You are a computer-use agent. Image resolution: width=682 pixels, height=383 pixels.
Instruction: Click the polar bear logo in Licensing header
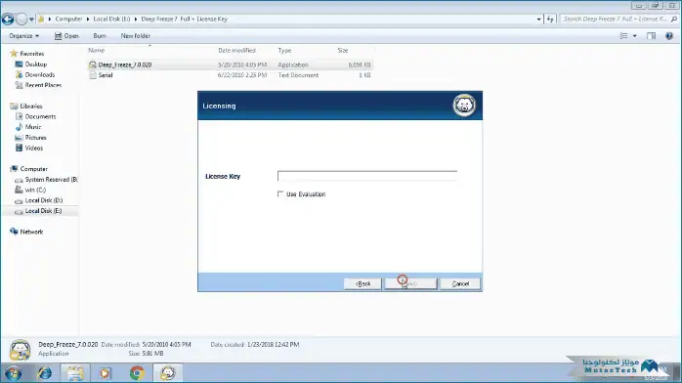tap(464, 105)
